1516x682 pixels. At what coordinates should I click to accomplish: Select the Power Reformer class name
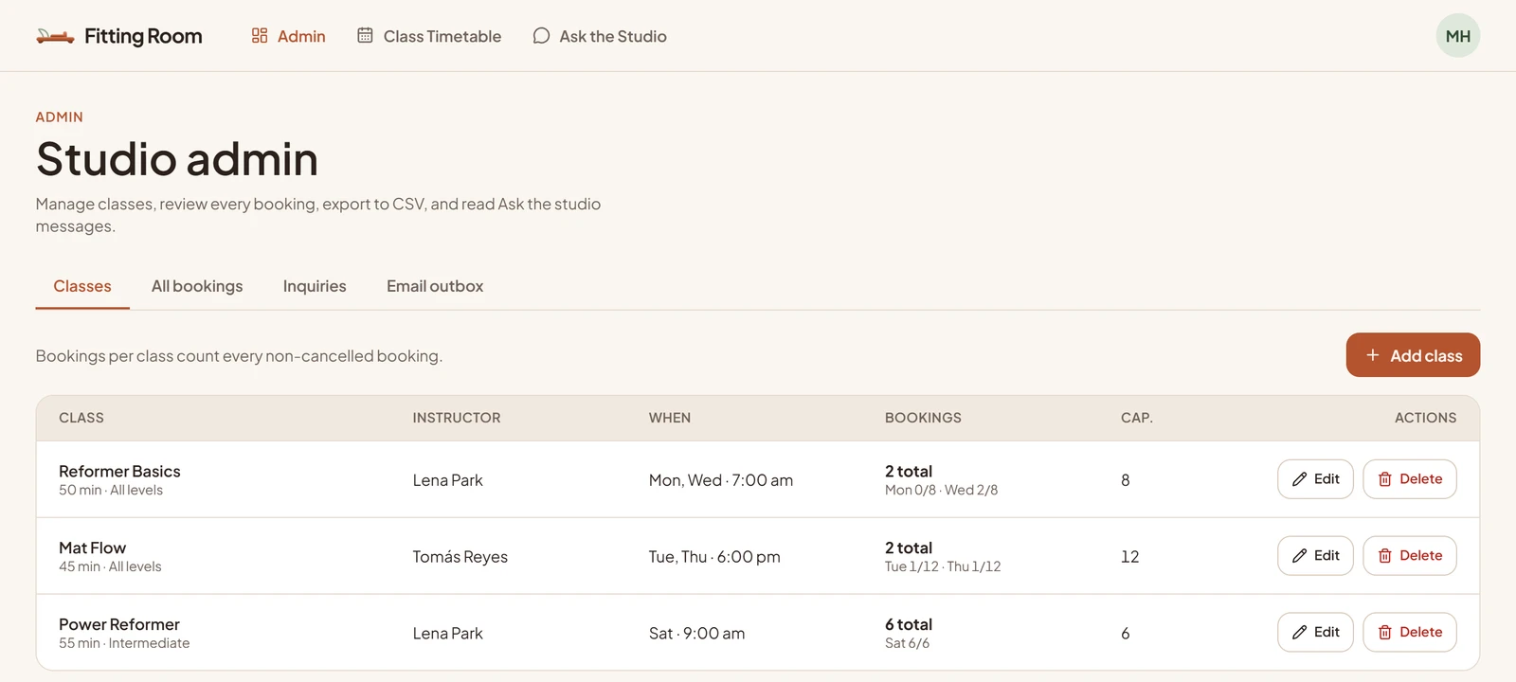[119, 624]
